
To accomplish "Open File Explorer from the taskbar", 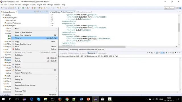I will pos(45,99).
